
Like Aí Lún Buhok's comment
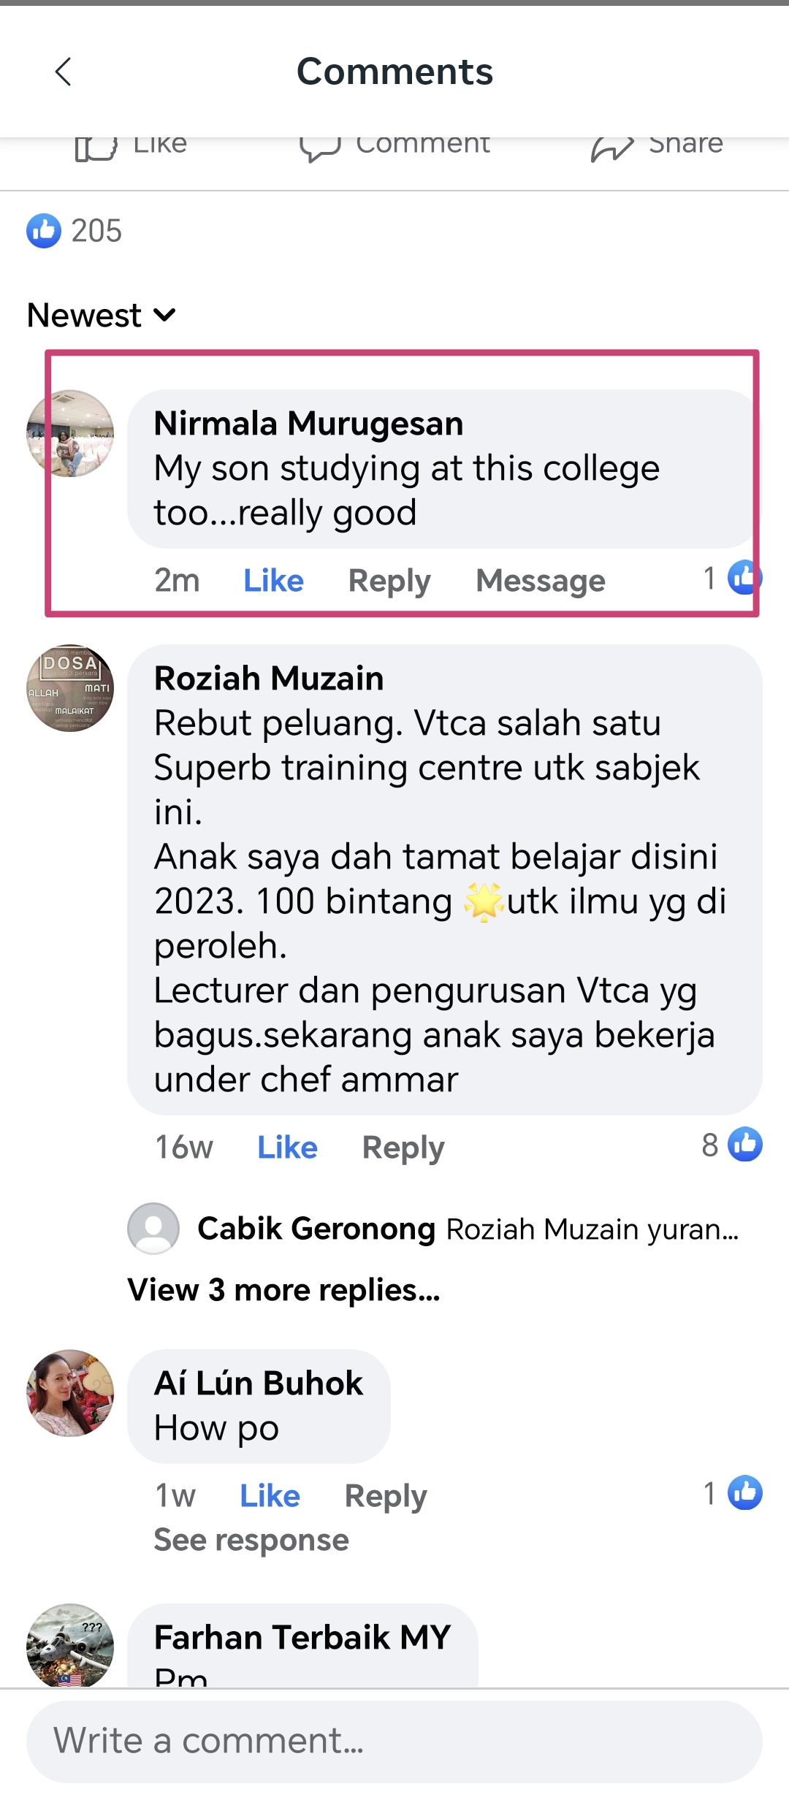pyautogui.click(x=270, y=1496)
